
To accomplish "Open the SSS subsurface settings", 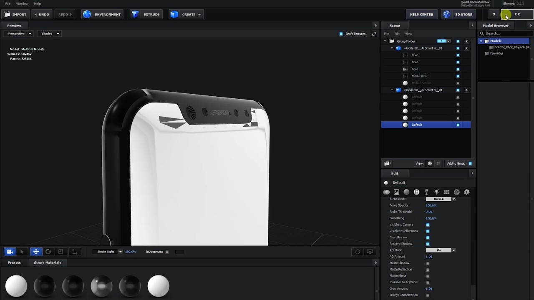I will click(446, 192).
